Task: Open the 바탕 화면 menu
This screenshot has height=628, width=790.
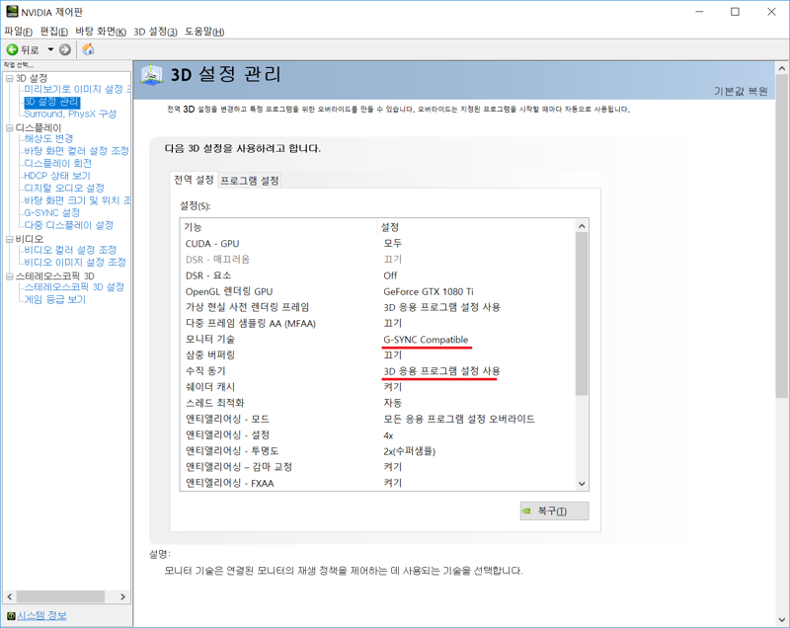Action: click(101, 32)
